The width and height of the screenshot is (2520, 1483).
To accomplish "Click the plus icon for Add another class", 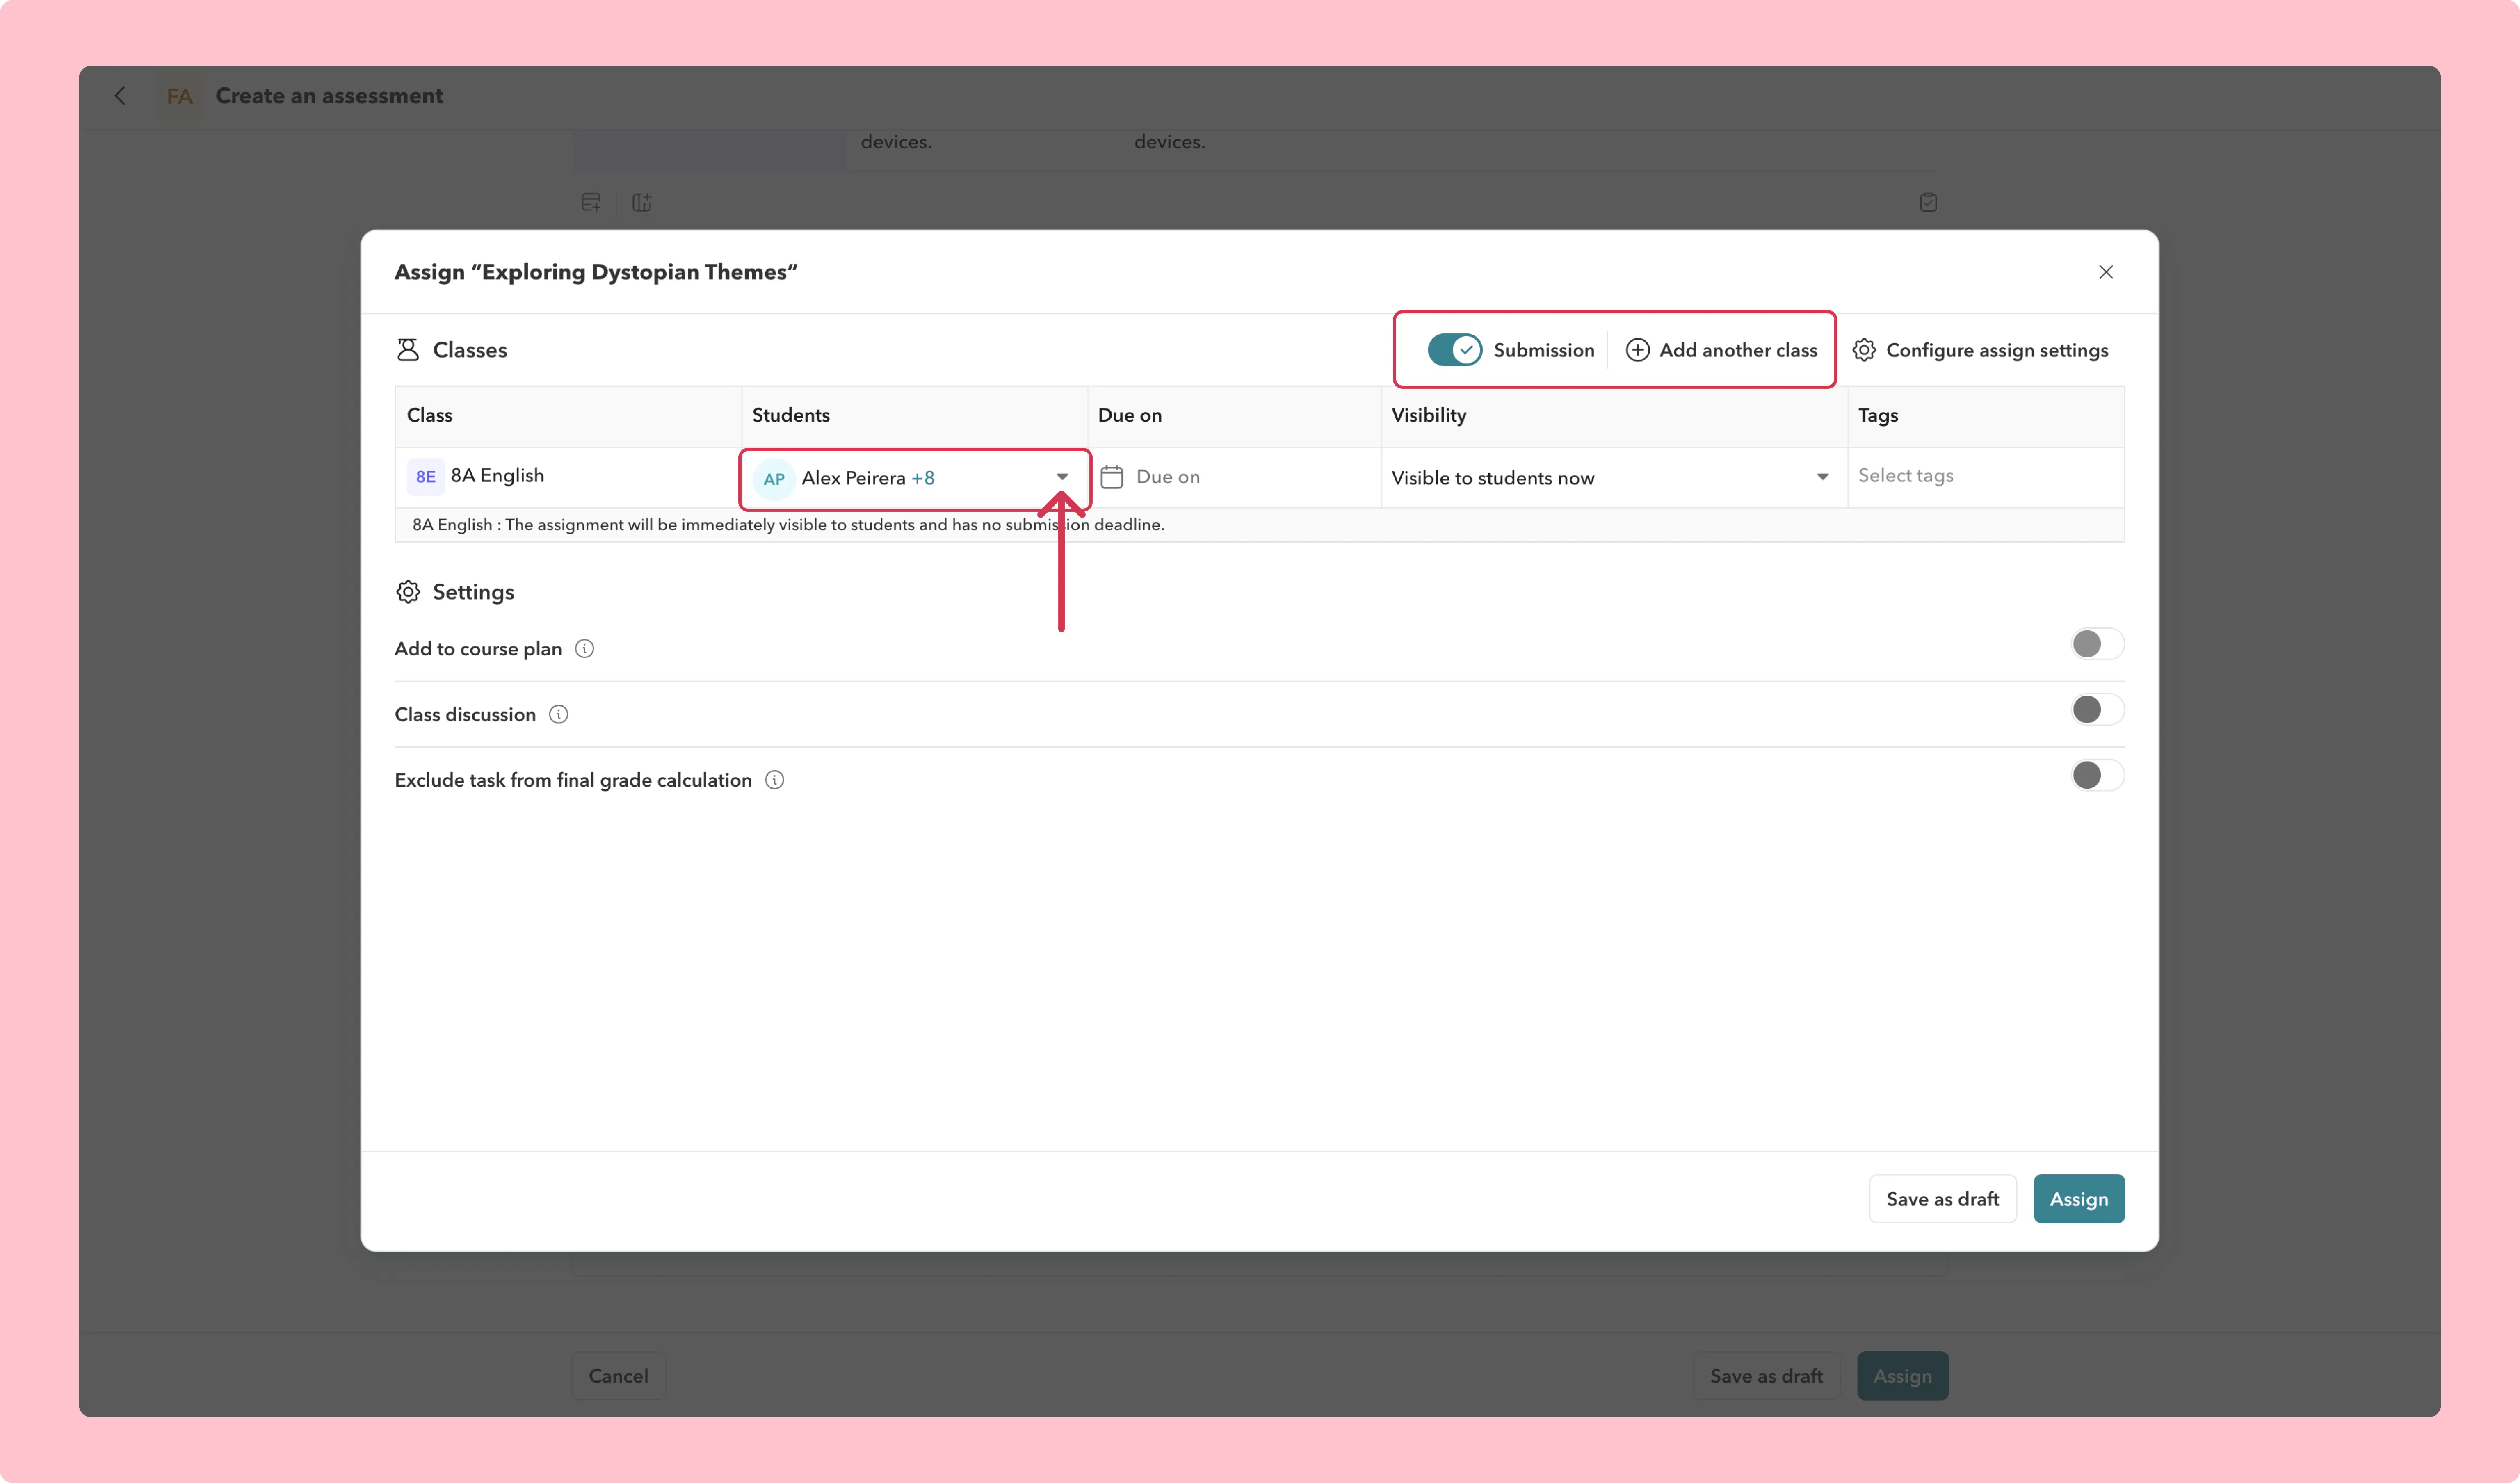I will click(x=1637, y=350).
